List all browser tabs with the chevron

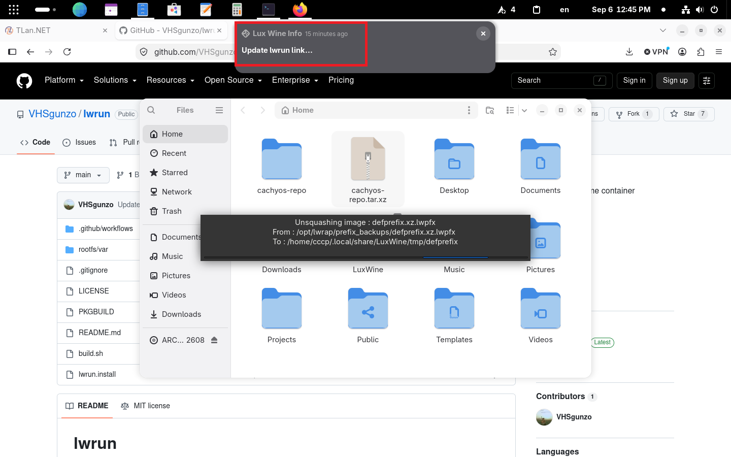pos(663,30)
